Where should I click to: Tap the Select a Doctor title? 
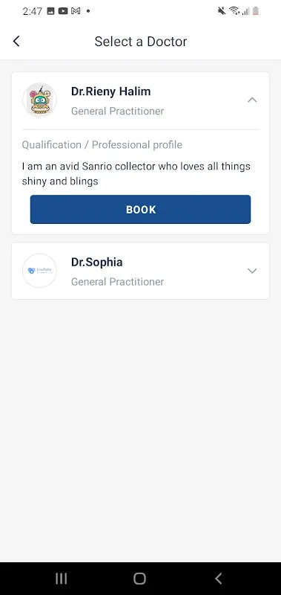(x=141, y=42)
